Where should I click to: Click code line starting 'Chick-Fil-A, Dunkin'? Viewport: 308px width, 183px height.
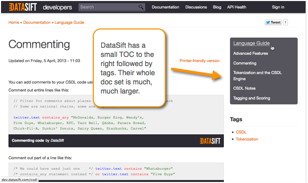(80, 129)
